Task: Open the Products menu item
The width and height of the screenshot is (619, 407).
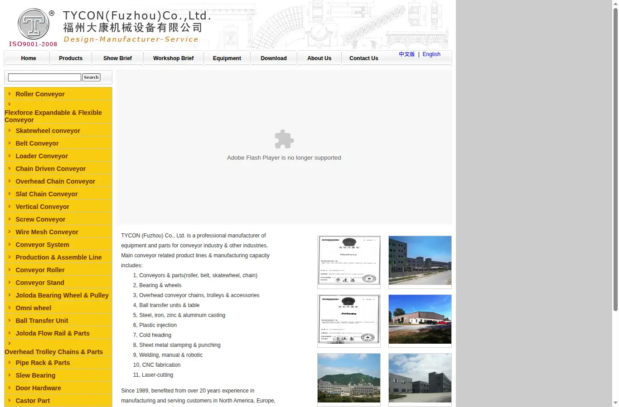Action: point(71,58)
